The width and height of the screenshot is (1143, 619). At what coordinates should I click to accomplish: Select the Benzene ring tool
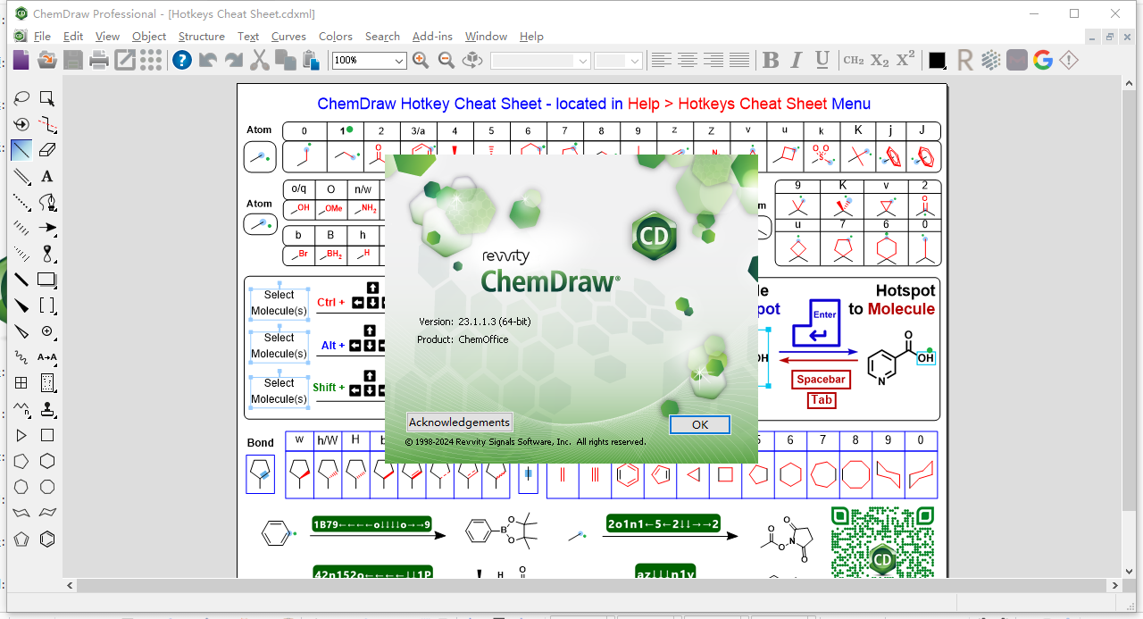46,539
